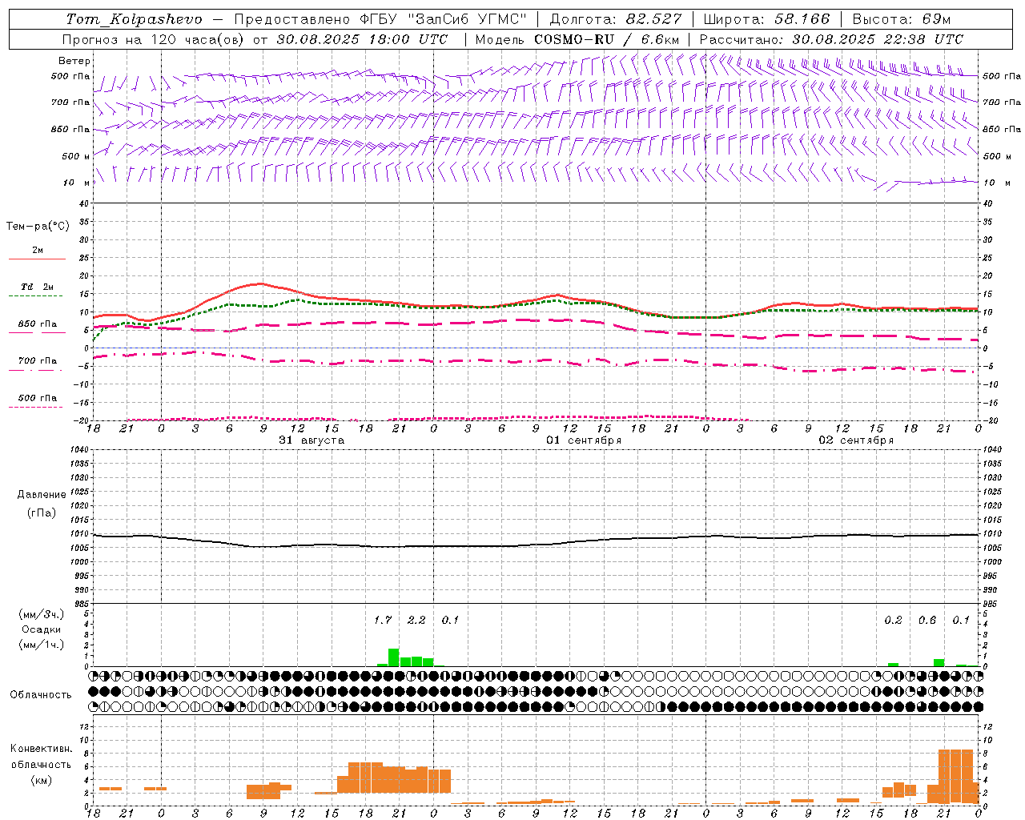Click the Конвективн. convective cloud label
The image size is (1025, 820).
click(x=42, y=749)
